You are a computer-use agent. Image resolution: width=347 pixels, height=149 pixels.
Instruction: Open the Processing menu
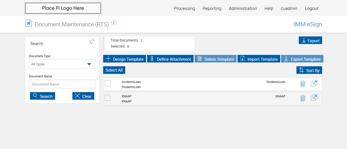(x=184, y=8)
